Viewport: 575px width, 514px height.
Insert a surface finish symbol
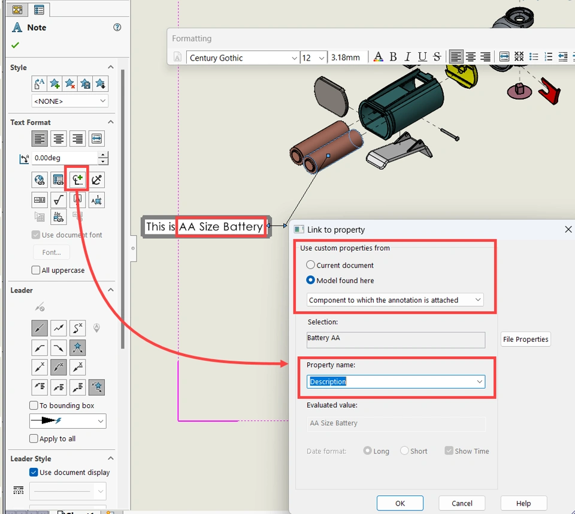(59, 200)
